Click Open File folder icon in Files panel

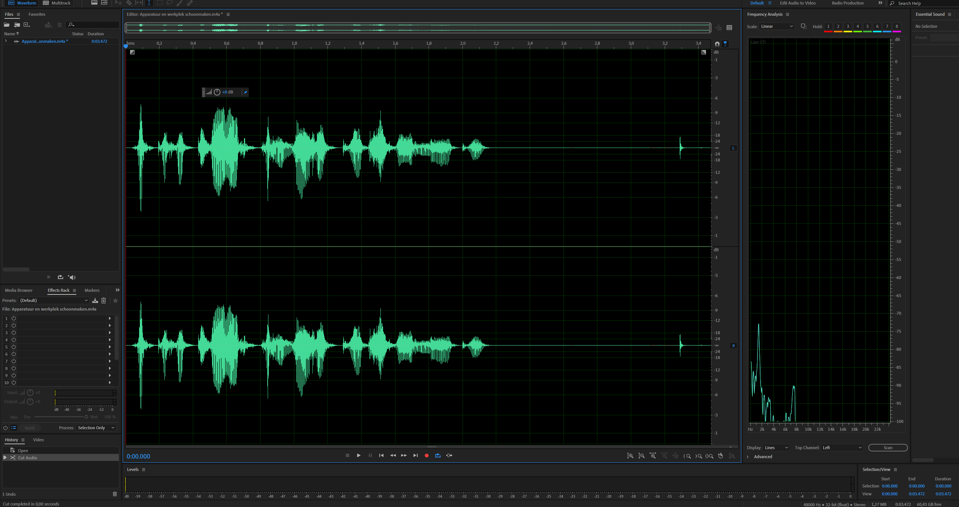[6, 25]
